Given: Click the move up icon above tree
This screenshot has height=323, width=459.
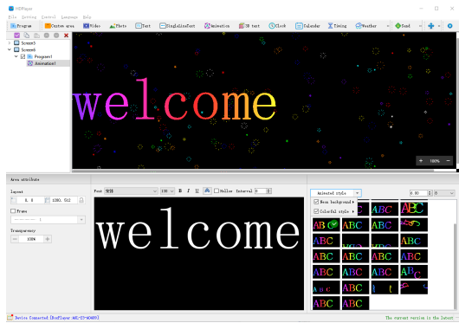Looking at the screenshot, I should point(47,36).
